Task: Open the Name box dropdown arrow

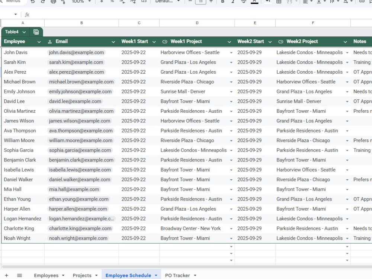Action: tap(15, 15)
